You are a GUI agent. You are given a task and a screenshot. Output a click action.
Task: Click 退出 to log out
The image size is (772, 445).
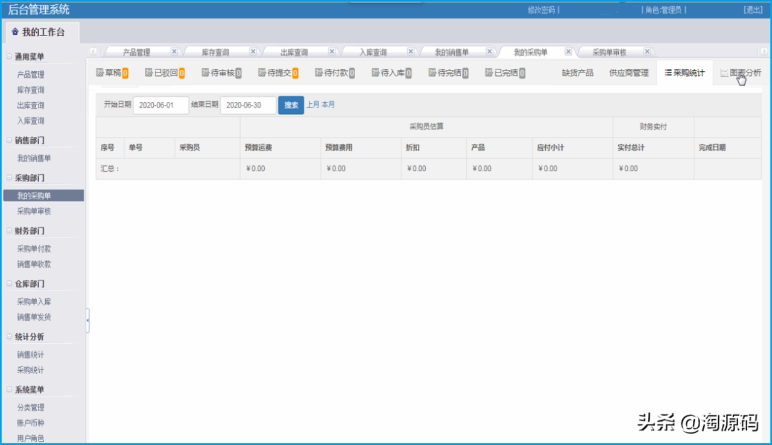[753, 10]
